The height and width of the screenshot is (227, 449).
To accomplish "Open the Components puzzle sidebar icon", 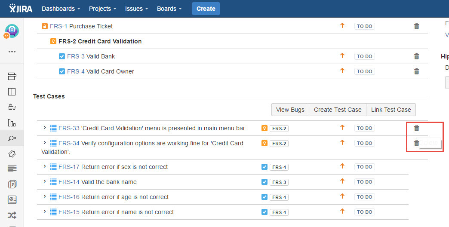I will click(x=12, y=154).
